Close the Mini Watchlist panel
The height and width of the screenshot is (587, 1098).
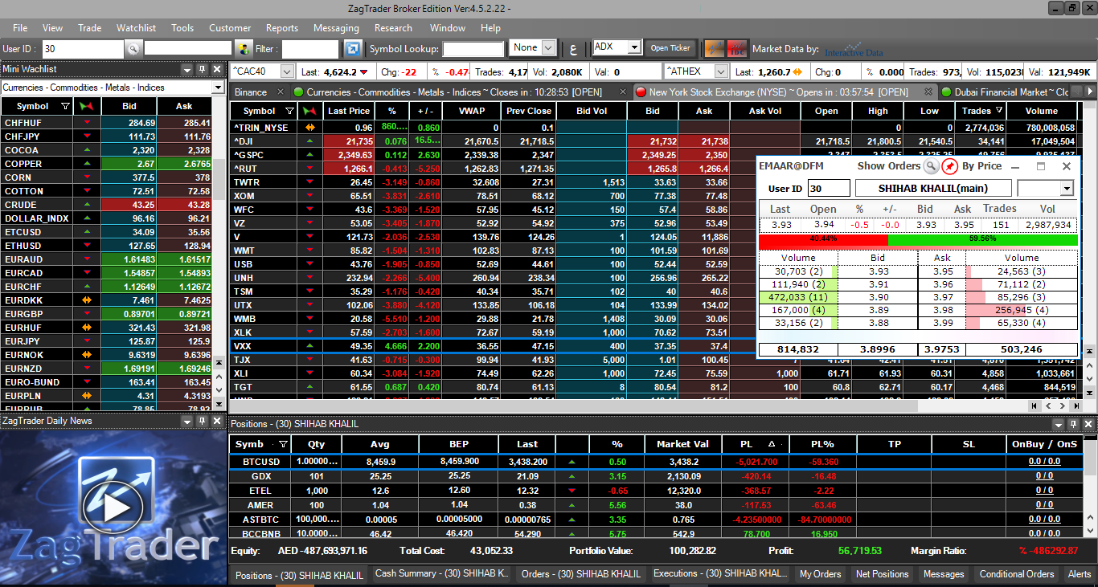[x=217, y=70]
